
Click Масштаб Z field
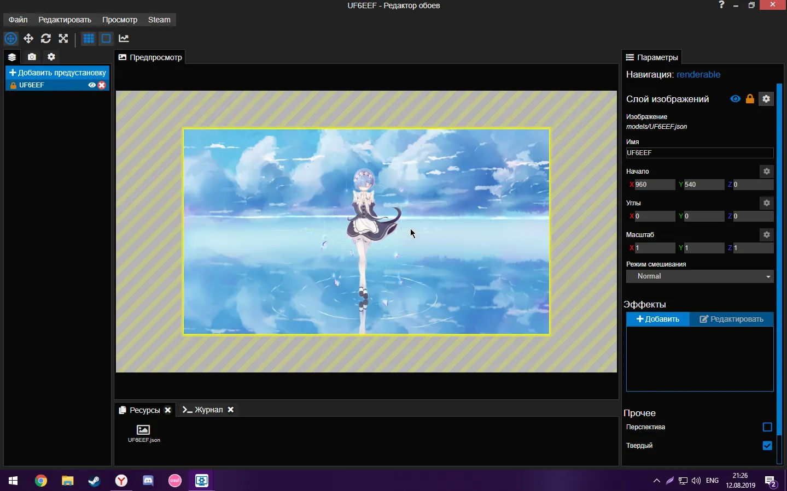coord(753,248)
